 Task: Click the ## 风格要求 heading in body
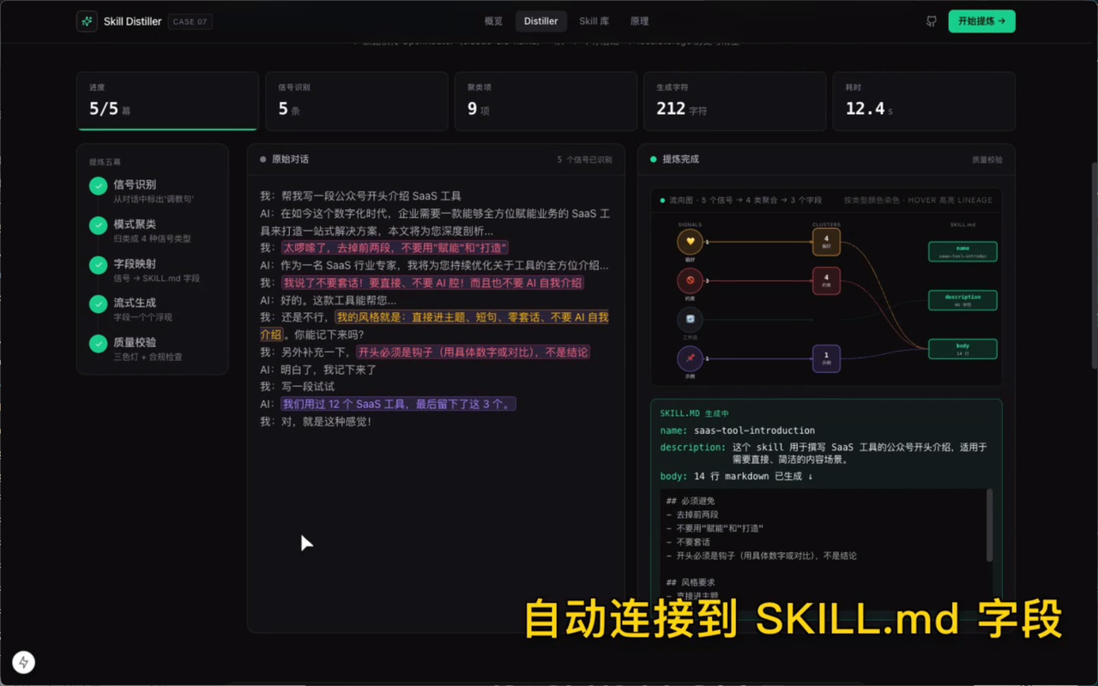691,583
